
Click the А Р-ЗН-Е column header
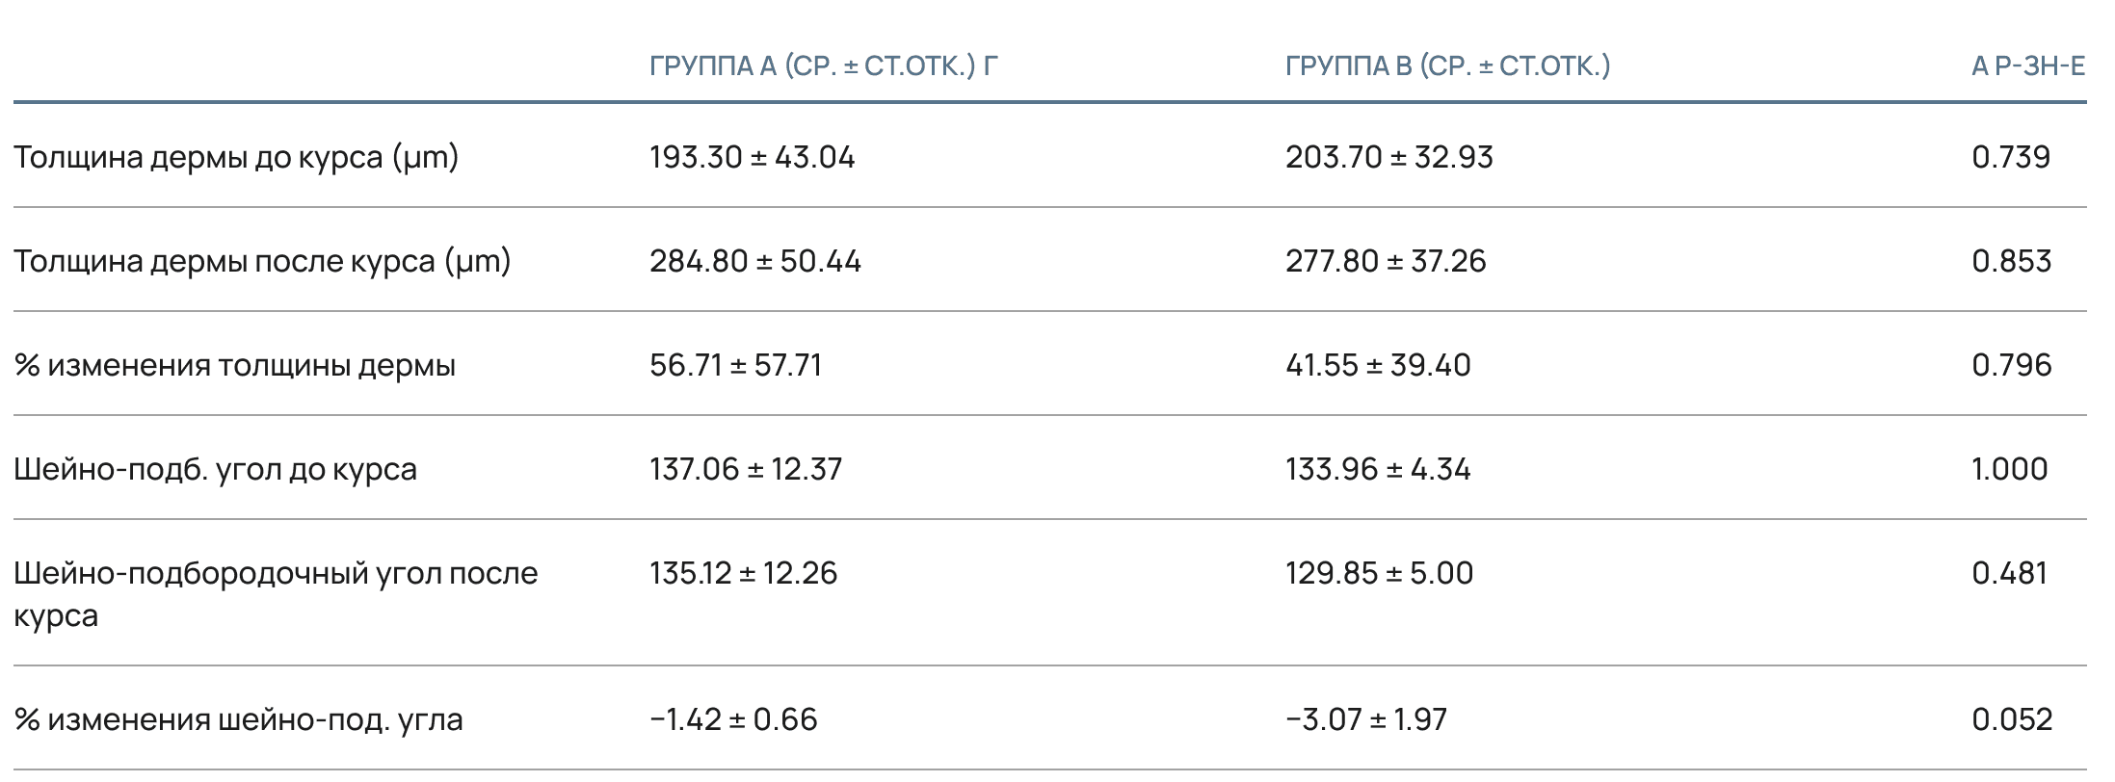2028,65
